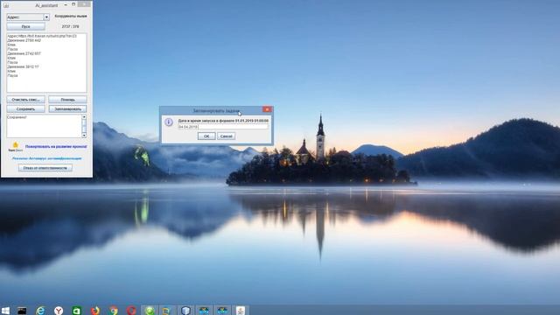
Task: Select the first Адрес line in command list
Action: click(x=42, y=36)
